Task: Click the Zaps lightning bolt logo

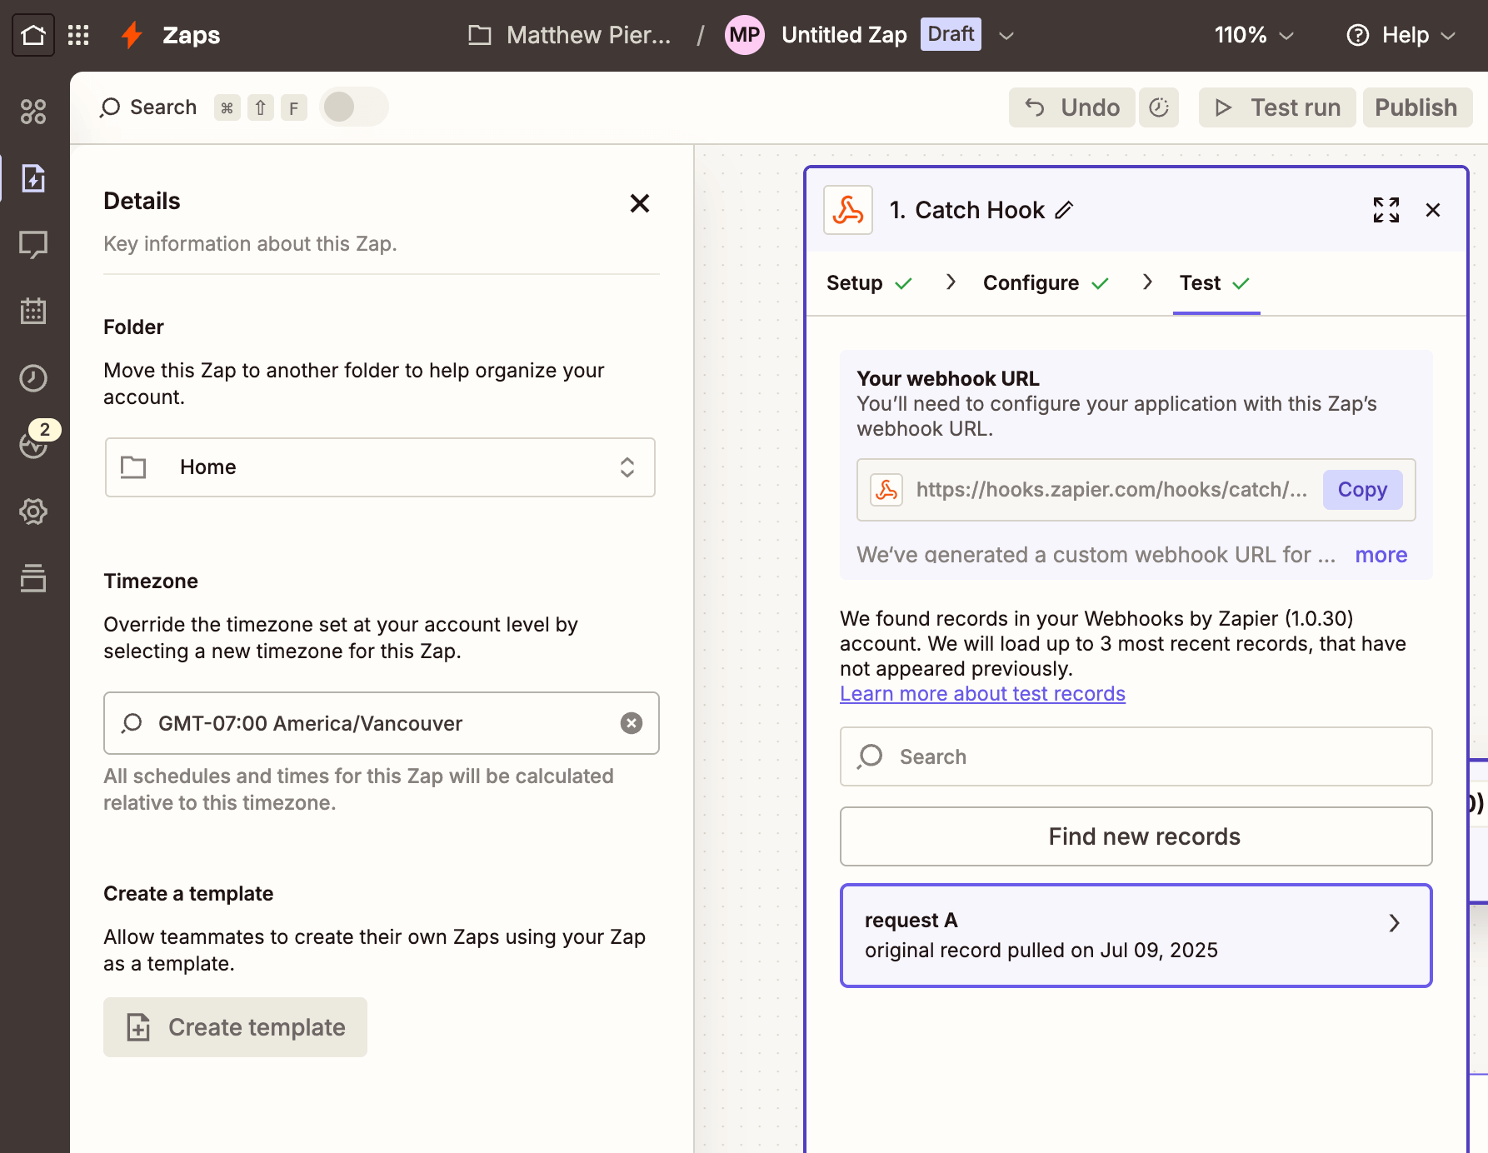Action: pos(131,35)
